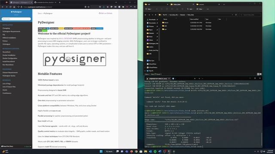
Task: Open List of Flags in the docs sidebar
Action: pyautogui.click(x=6, y=84)
